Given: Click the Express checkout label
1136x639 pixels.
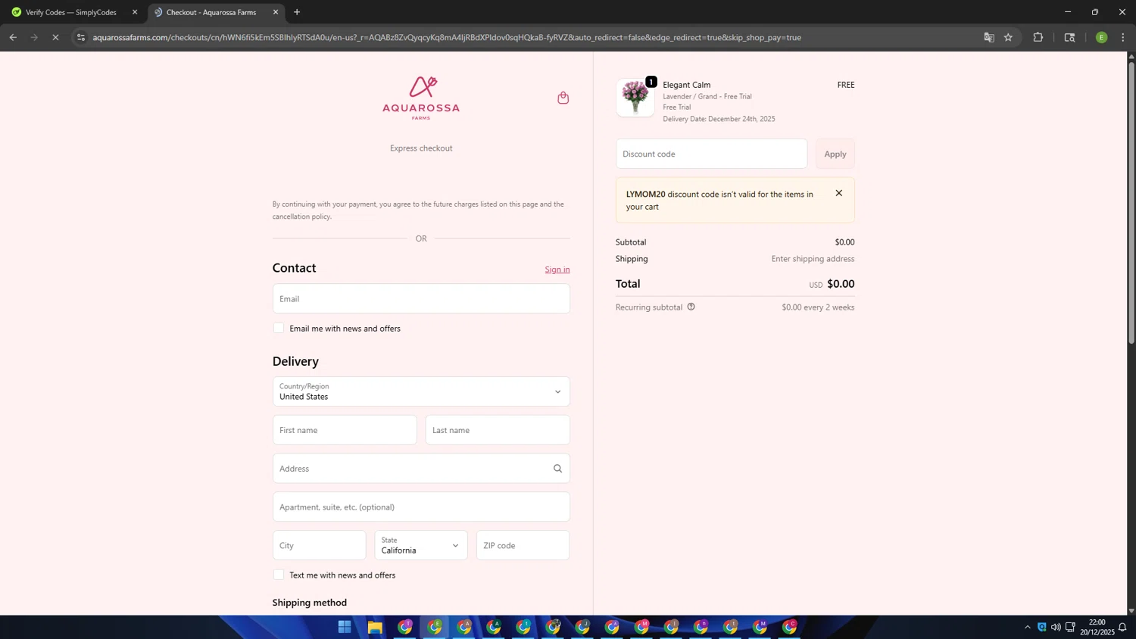Looking at the screenshot, I should (x=421, y=148).
